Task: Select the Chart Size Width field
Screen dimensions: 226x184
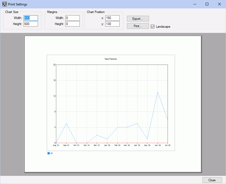Action: pyautogui.click(x=31, y=18)
